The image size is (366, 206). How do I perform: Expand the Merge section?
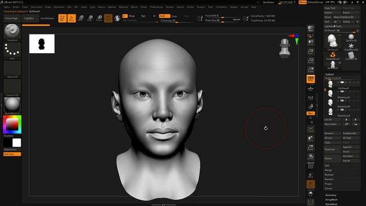pyautogui.click(x=328, y=170)
